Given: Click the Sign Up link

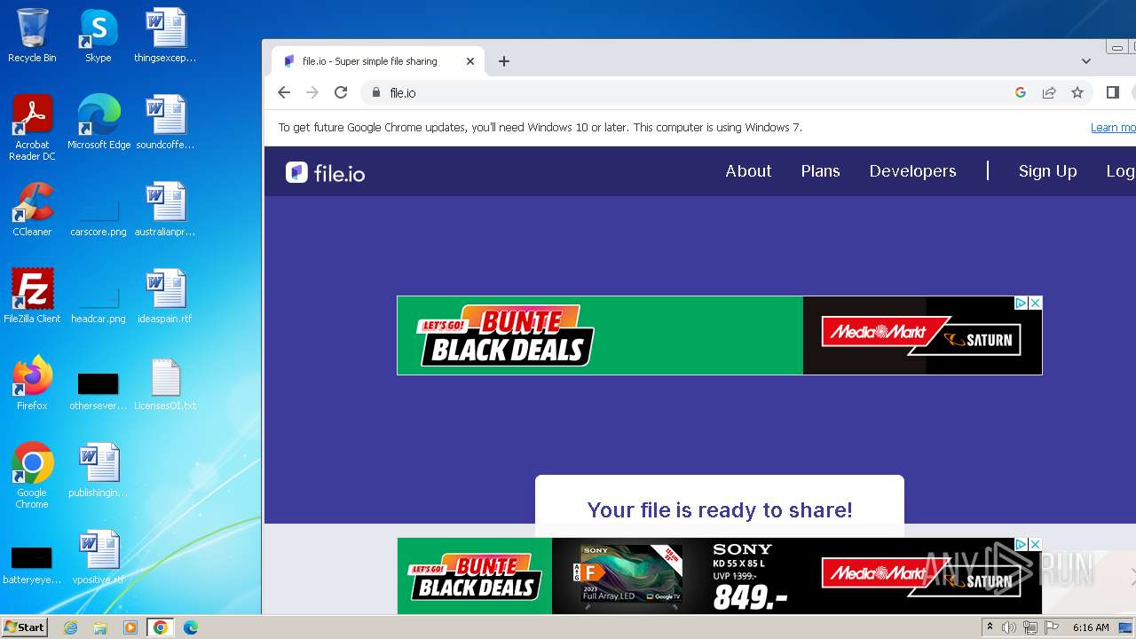Looking at the screenshot, I should click(x=1047, y=171).
